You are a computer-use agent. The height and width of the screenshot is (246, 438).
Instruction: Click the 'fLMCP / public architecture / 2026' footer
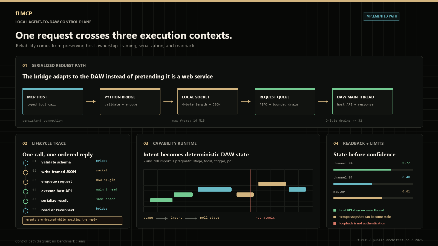pyautogui.click(x=390, y=240)
